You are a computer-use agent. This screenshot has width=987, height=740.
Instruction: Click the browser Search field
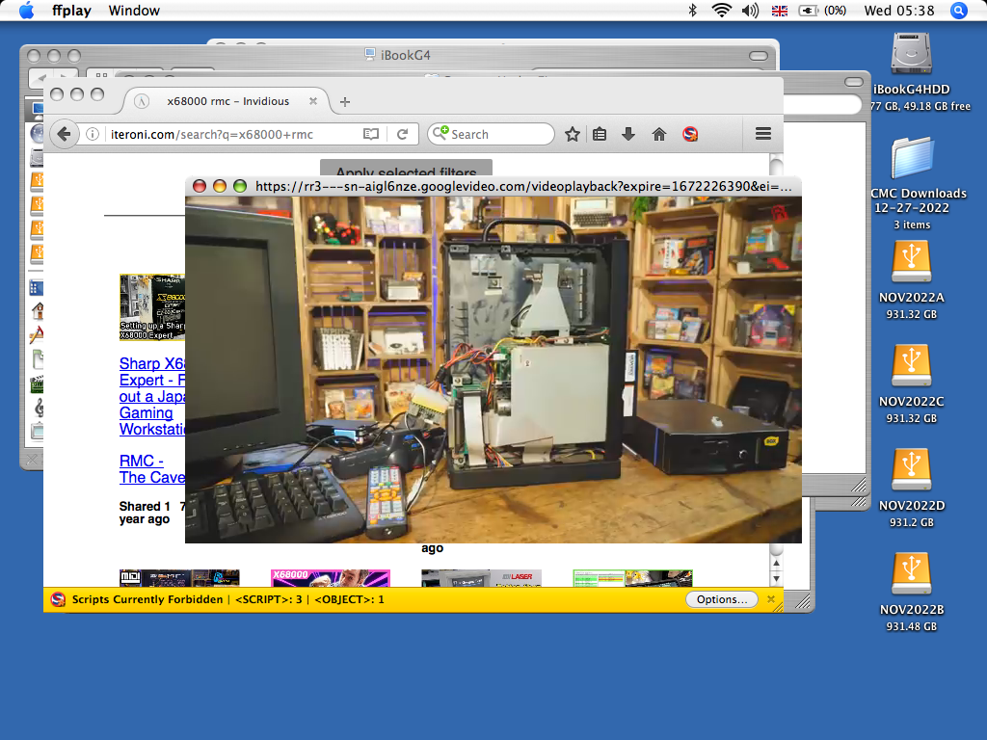[491, 134]
